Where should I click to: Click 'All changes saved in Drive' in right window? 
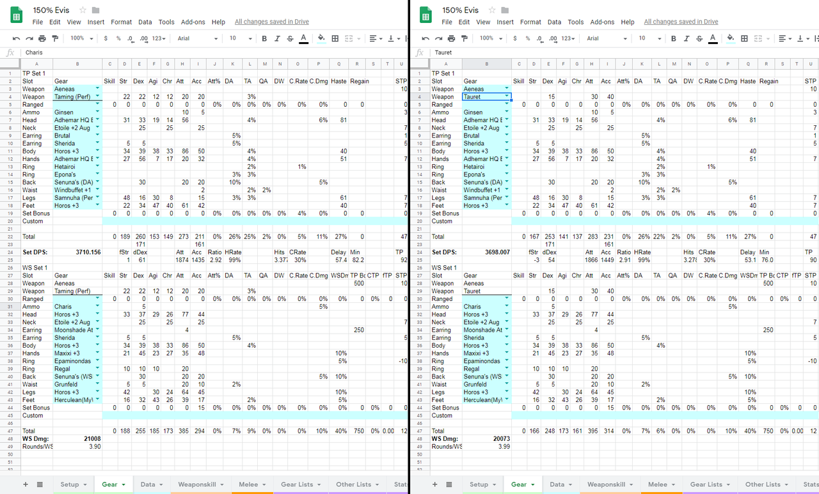pos(681,22)
